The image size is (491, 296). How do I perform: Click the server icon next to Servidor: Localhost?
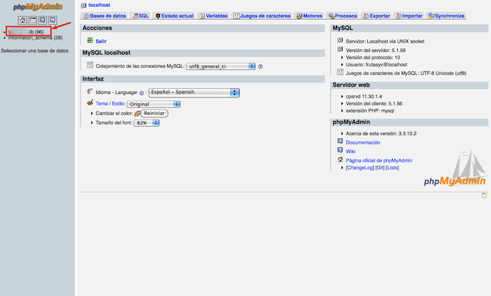[x=340, y=40]
